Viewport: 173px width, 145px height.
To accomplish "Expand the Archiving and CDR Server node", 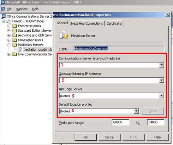I will coord(9,35).
